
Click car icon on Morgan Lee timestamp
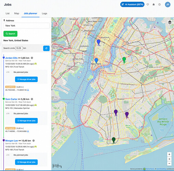pyautogui.click(x=36, y=146)
